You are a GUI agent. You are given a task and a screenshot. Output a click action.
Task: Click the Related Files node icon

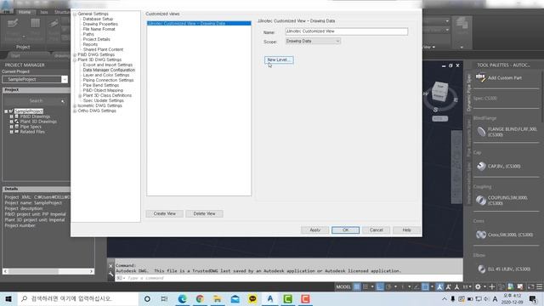click(17, 132)
